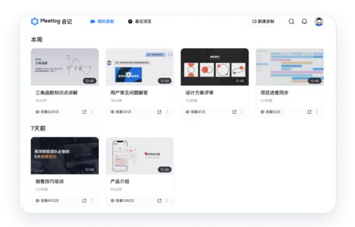Image resolution: width=355 pixels, height=227 pixels.
Task: Open more options for 项目进度同步
Action: click(317, 112)
